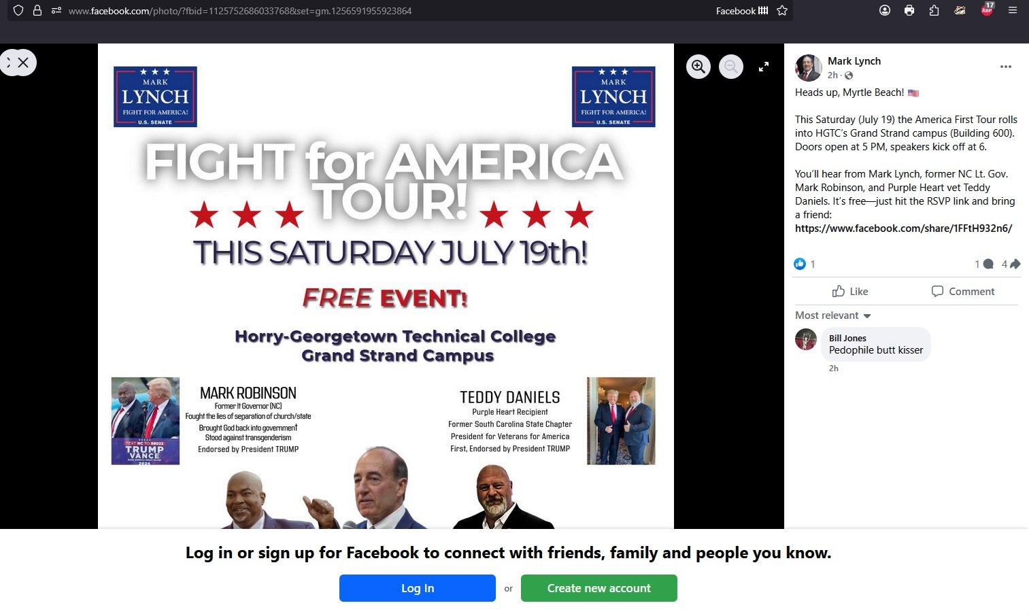Close the photo viewer
Image resolution: width=1029 pixels, height=616 pixels.
(23, 63)
